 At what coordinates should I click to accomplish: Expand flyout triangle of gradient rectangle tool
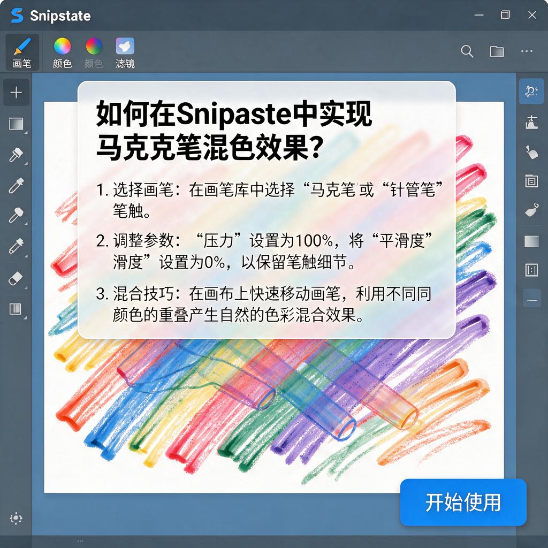click(26, 133)
